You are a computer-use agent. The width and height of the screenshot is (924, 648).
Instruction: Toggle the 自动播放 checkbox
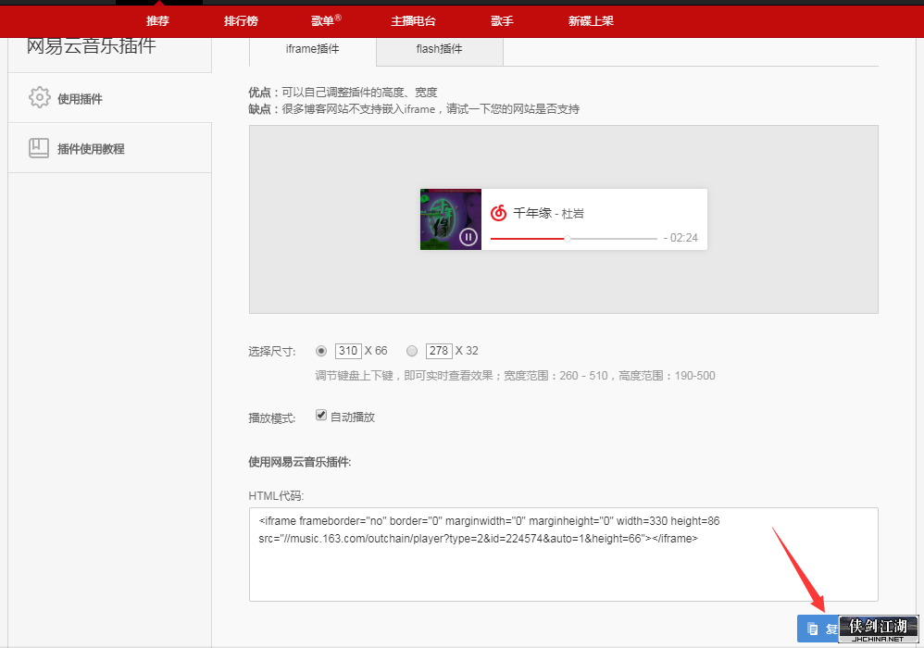pyautogui.click(x=321, y=416)
